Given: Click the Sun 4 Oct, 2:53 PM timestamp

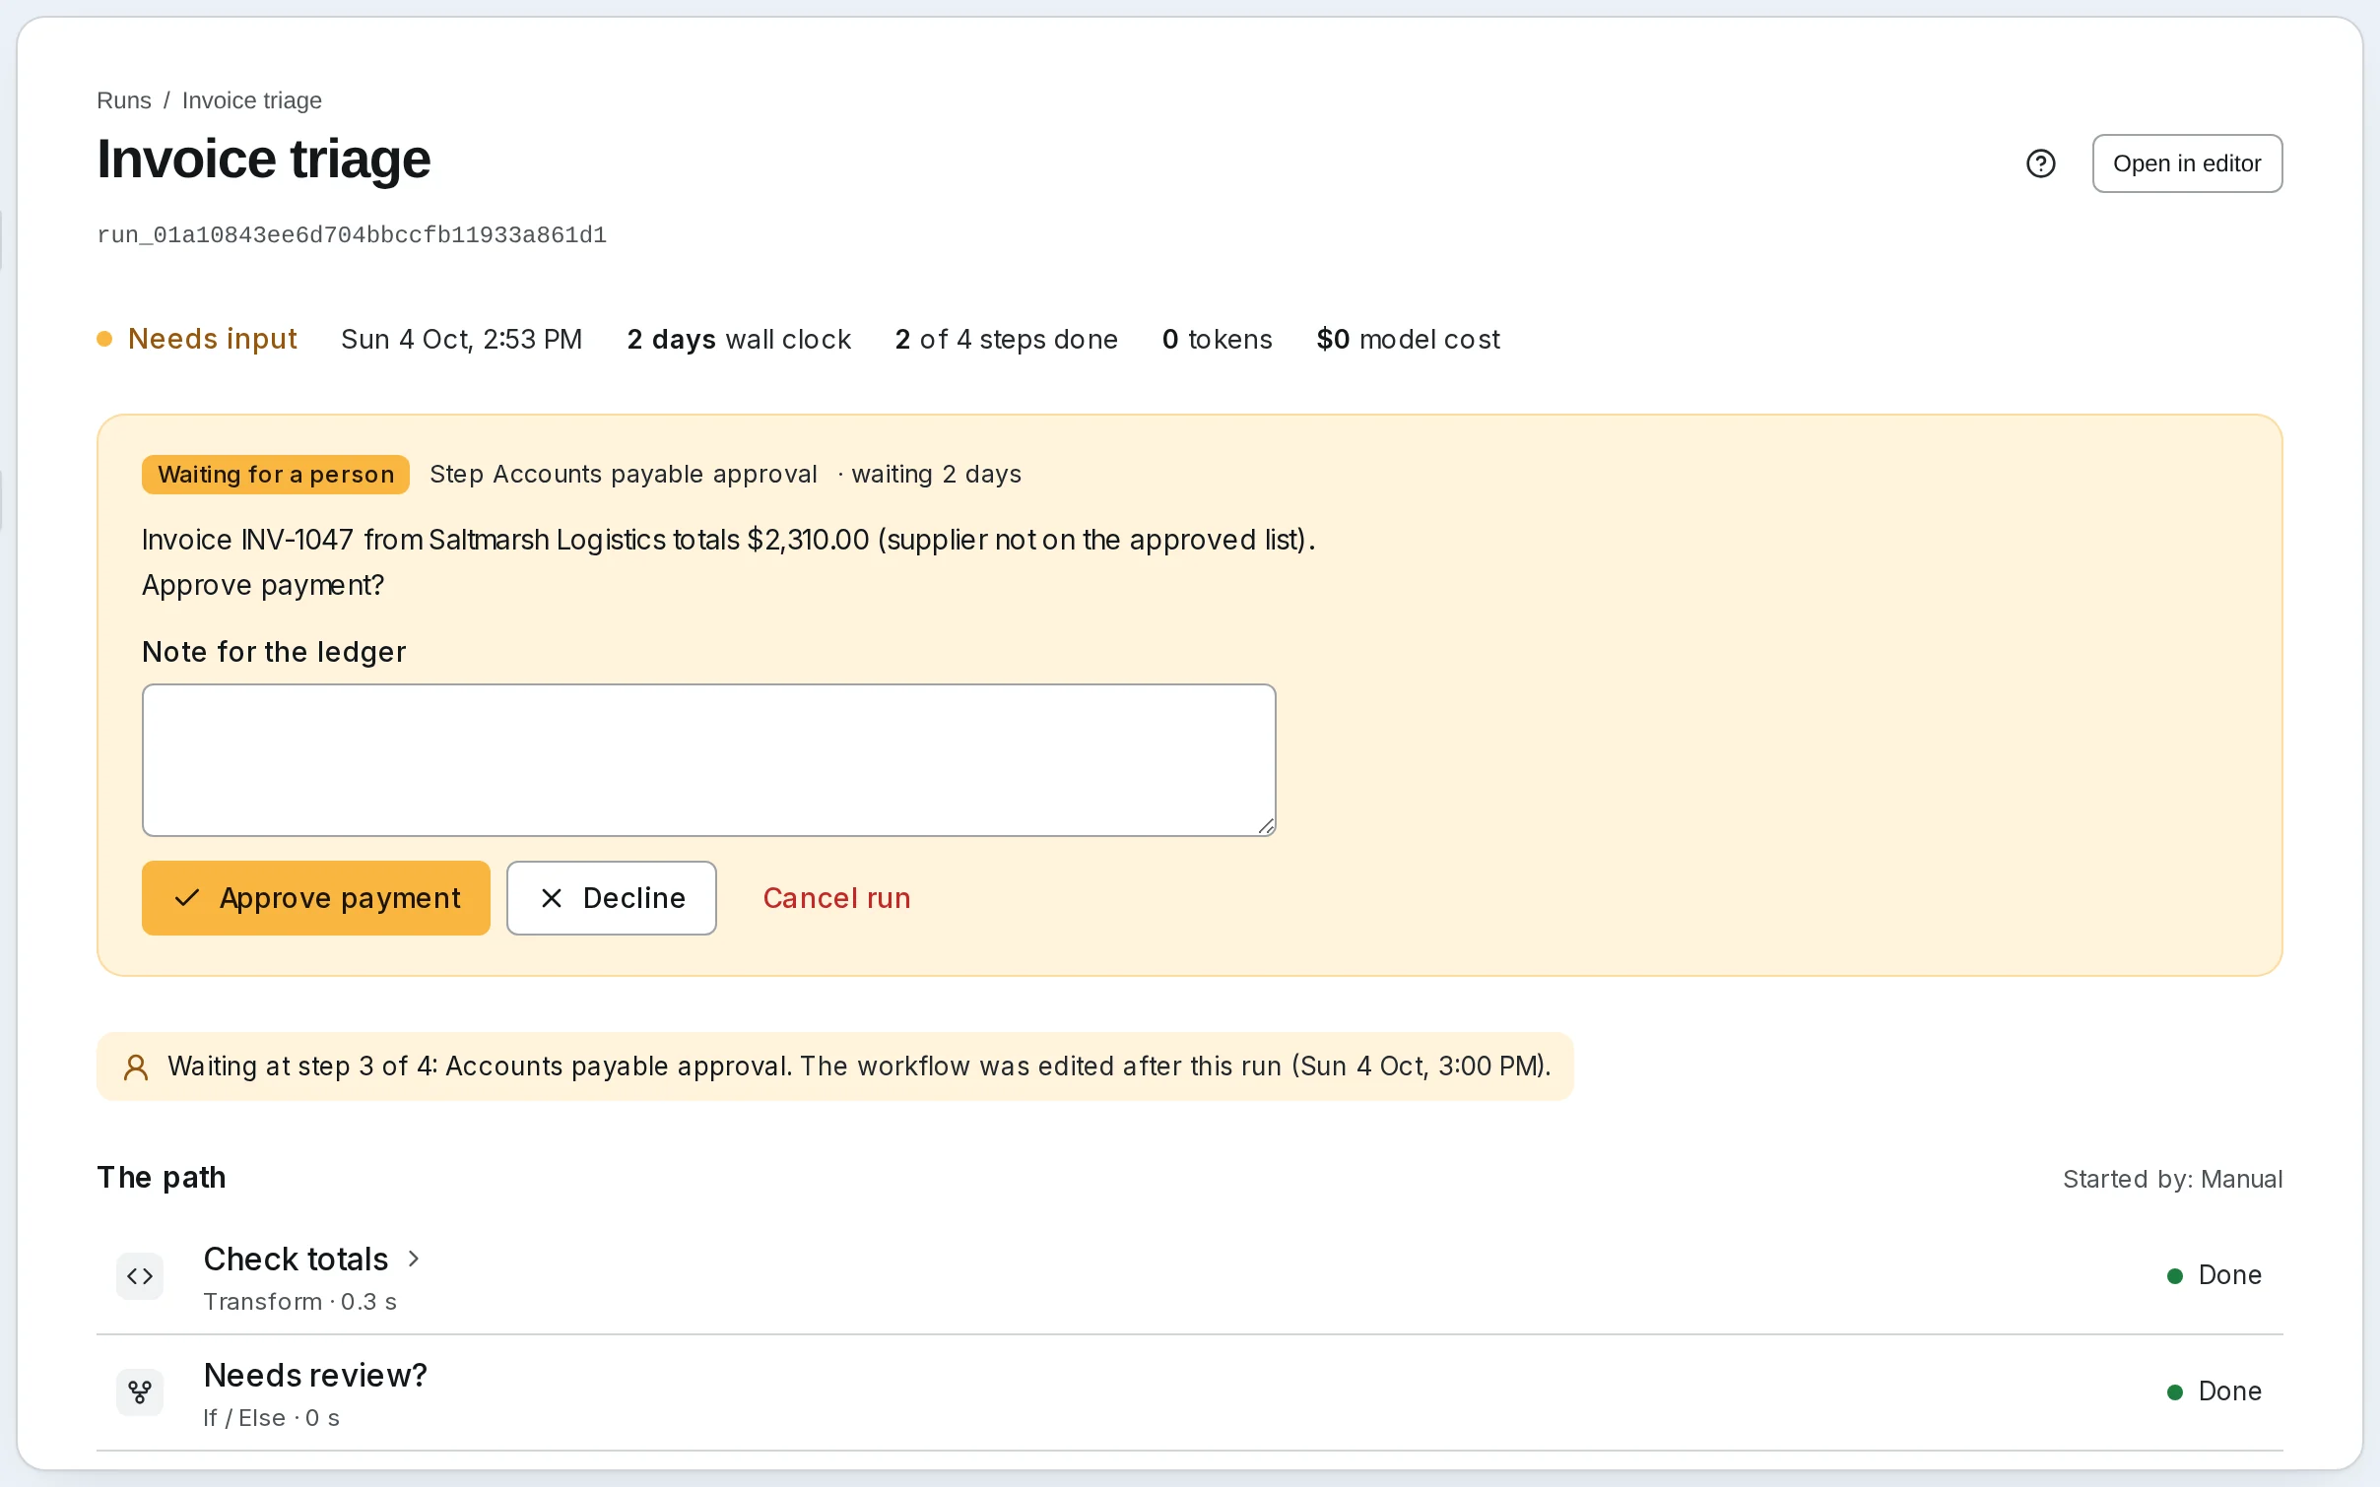Looking at the screenshot, I should point(462,339).
